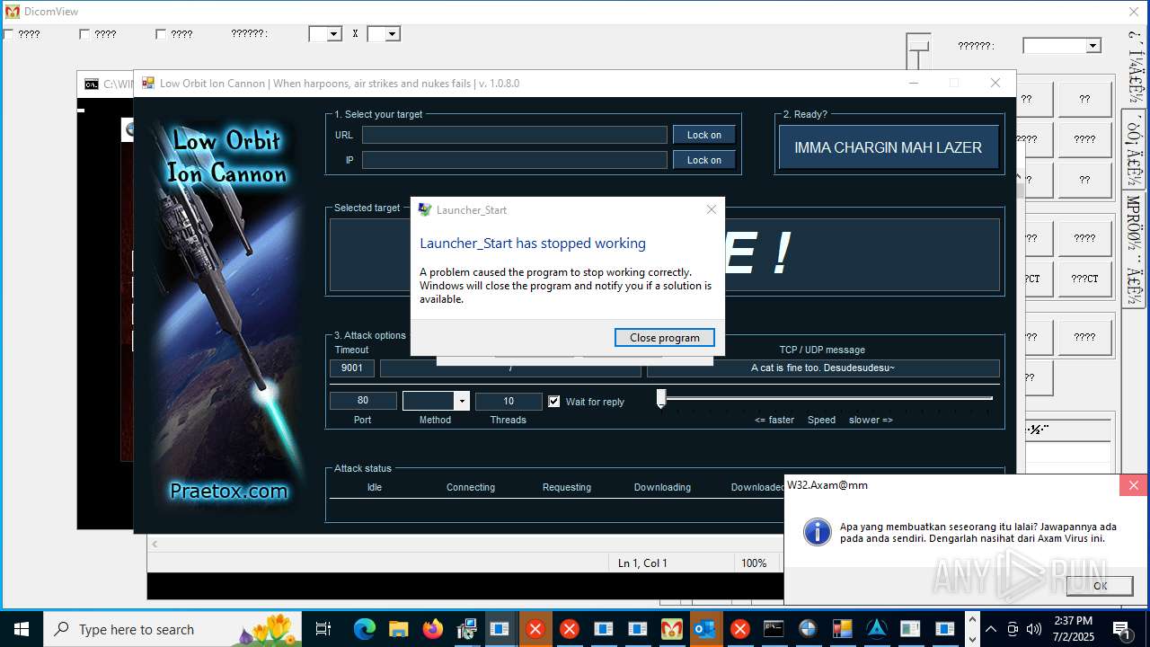
Task: Open DicomView dropdown right of the X
Action: 393,34
